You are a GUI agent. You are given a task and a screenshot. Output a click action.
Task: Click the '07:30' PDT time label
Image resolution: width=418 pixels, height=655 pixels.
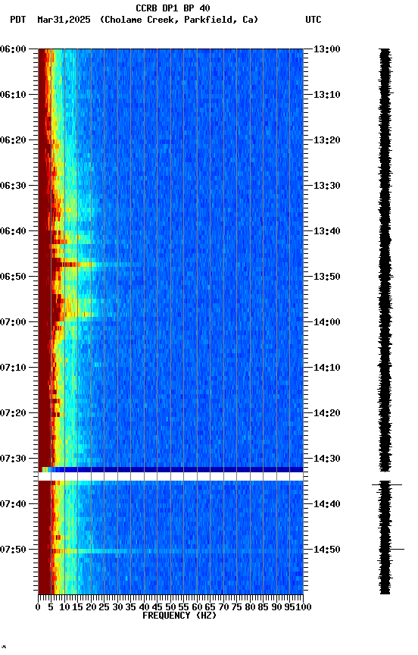pos(13,459)
